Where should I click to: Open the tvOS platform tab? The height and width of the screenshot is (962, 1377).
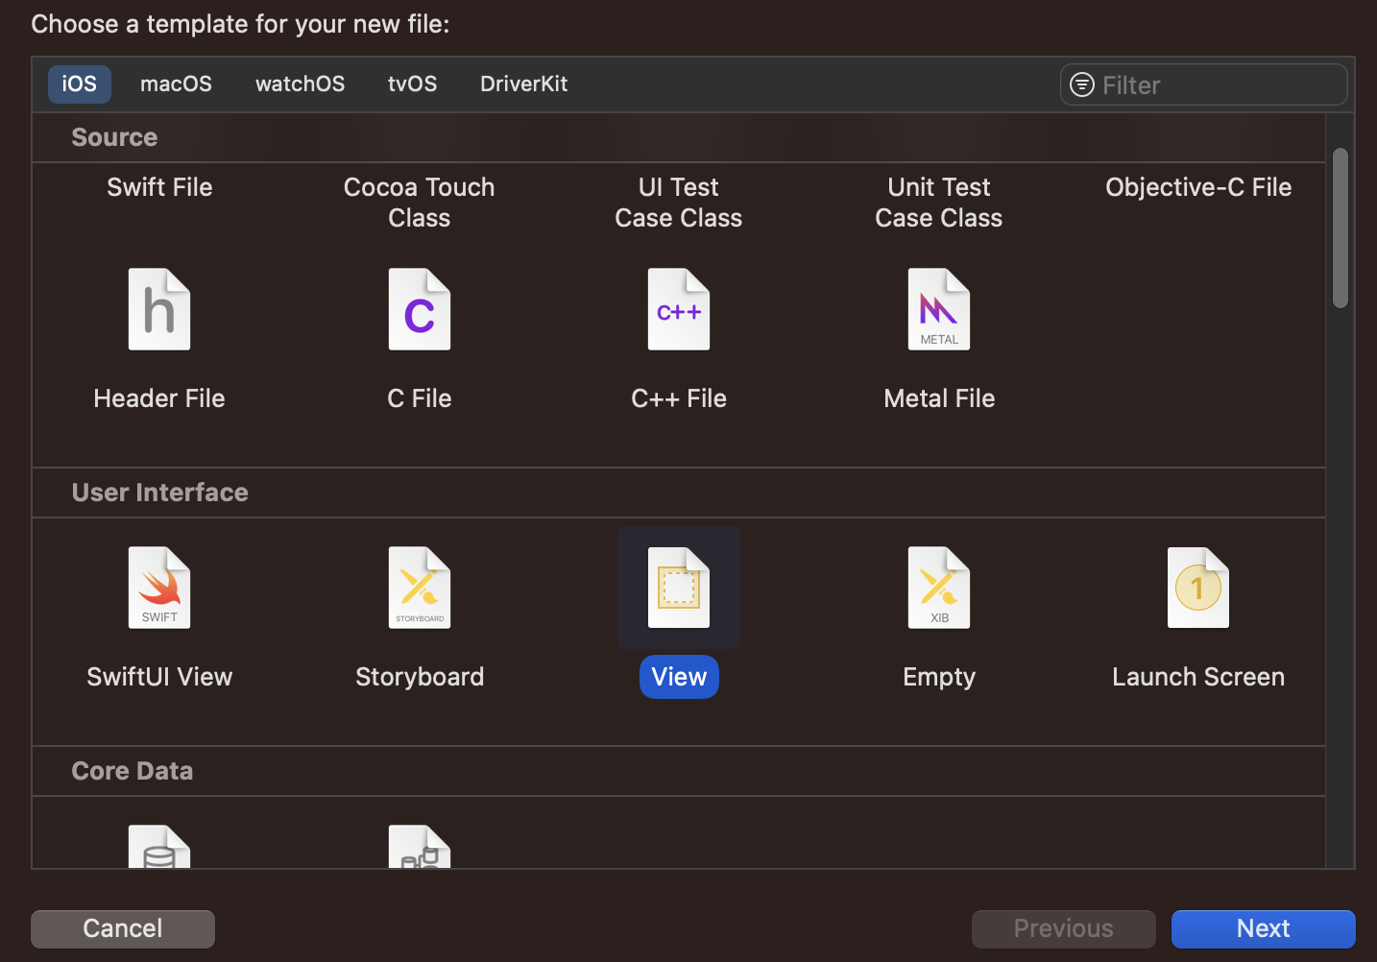412,84
